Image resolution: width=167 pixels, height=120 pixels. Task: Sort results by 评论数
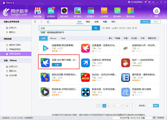pyautogui.click(x=135, y=38)
